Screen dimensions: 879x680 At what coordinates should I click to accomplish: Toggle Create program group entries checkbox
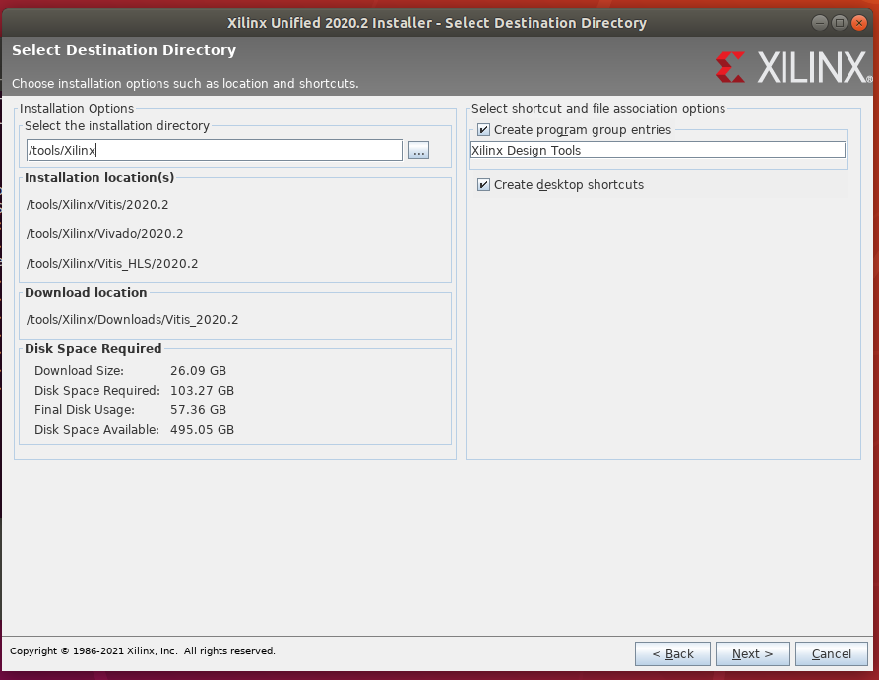(x=483, y=130)
